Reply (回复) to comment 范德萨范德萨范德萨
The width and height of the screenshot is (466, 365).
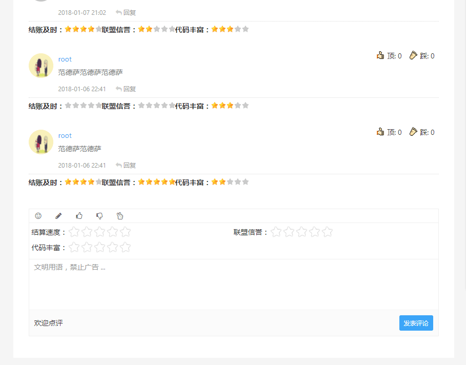[126, 89]
